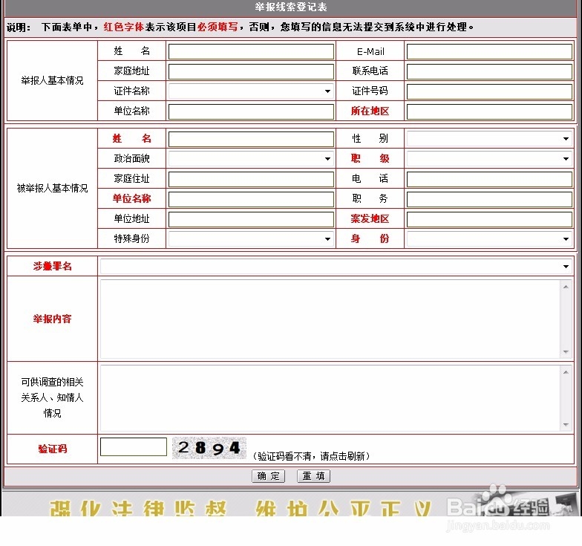Click the 案发地区 input field
This screenshot has width=582, height=546.
pyautogui.click(x=489, y=219)
